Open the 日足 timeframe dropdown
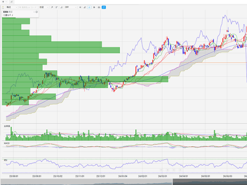The height and width of the screenshot is (185, 247). point(44,7)
